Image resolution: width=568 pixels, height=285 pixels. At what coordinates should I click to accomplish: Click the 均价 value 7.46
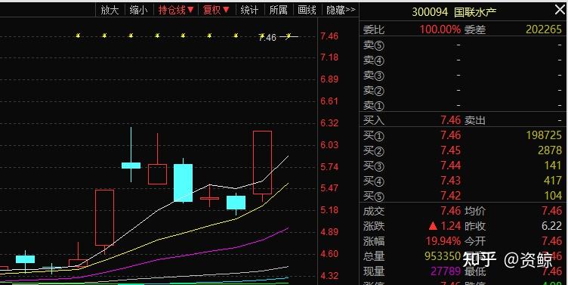551,211
